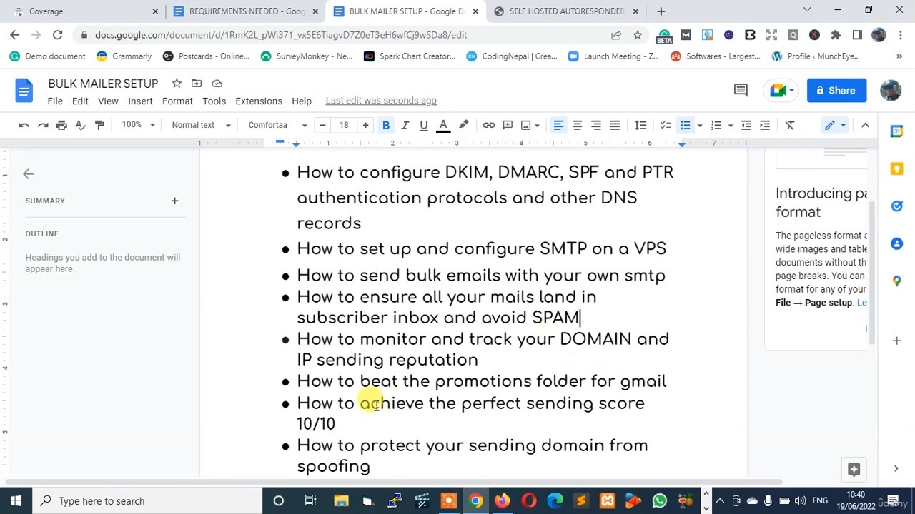The width and height of the screenshot is (915, 514).
Task: Open the Format menu
Action: [177, 101]
